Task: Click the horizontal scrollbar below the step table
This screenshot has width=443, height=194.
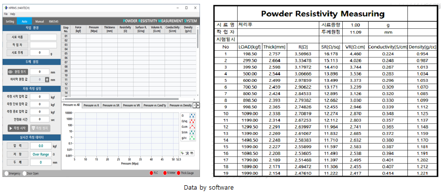Action: pos(129,99)
